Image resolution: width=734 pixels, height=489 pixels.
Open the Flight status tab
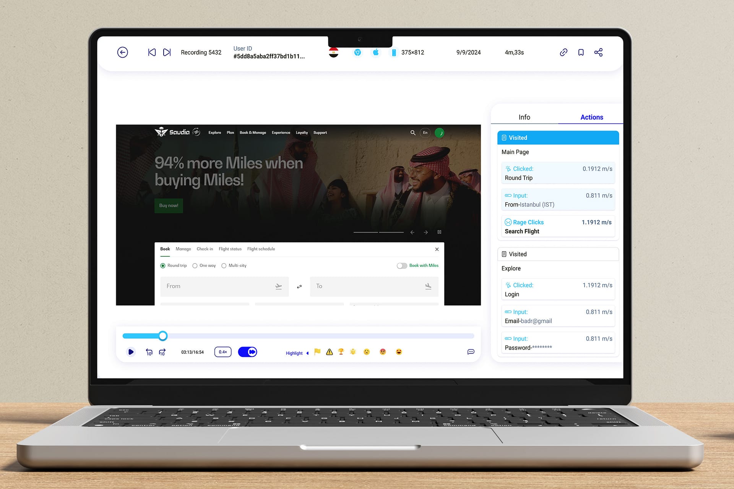(230, 249)
